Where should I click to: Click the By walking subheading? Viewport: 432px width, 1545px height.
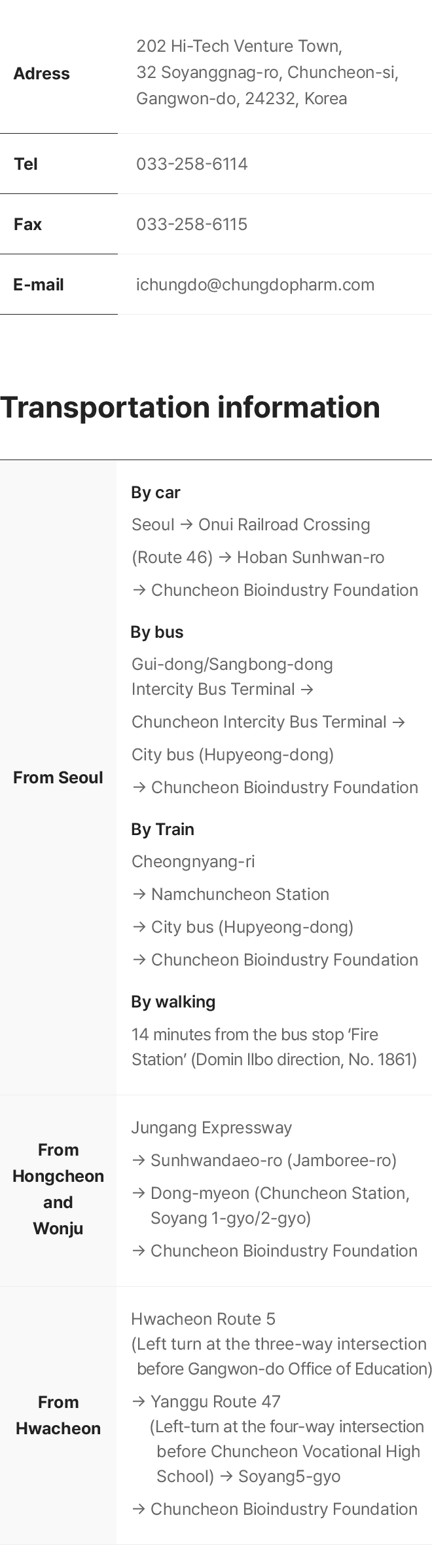point(173,1002)
